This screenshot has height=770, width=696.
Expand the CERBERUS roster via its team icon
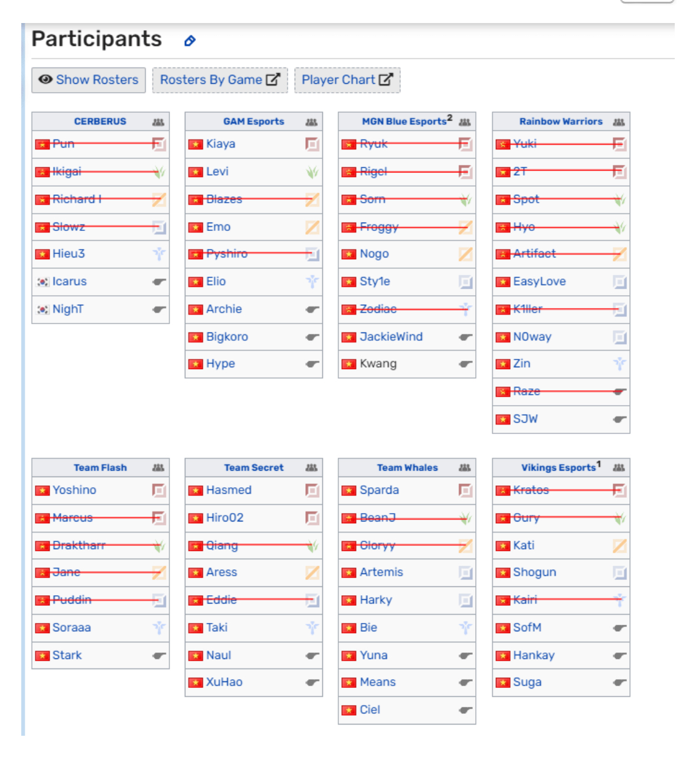(x=158, y=122)
